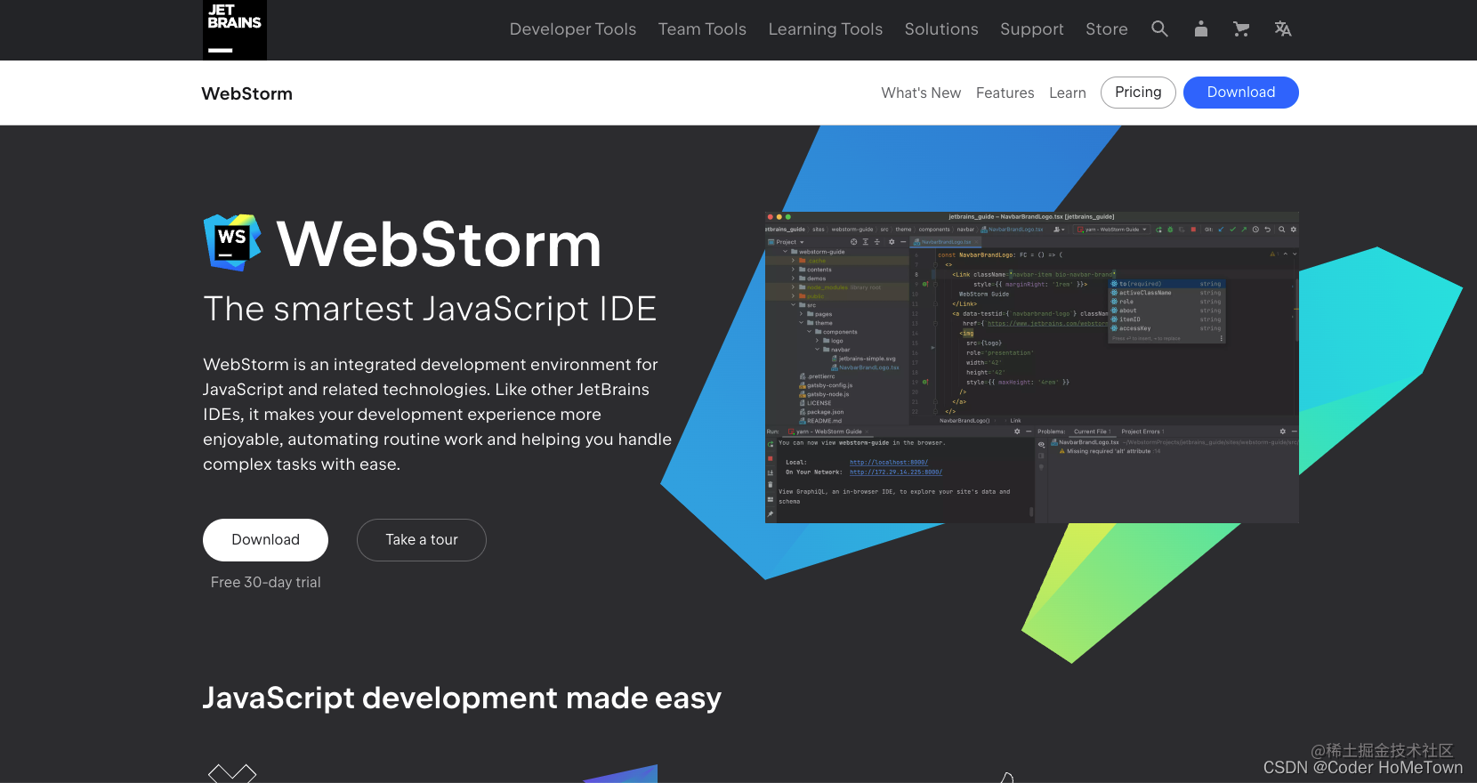Open the shopping cart icon
Viewport: 1477px width, 783px height.
coord(1241,28)
